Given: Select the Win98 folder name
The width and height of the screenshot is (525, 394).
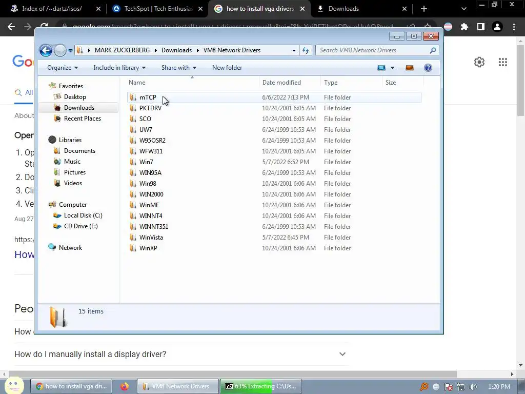Looking at the screenshot, I should (148, 183).
